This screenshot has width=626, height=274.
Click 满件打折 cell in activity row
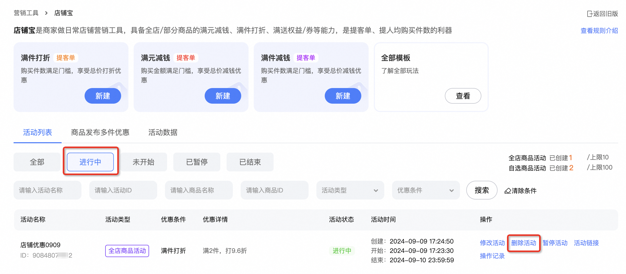(173, 251)
